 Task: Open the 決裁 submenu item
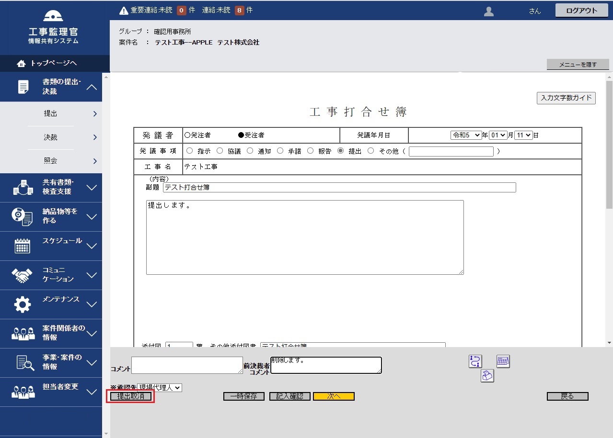point(51,137)
